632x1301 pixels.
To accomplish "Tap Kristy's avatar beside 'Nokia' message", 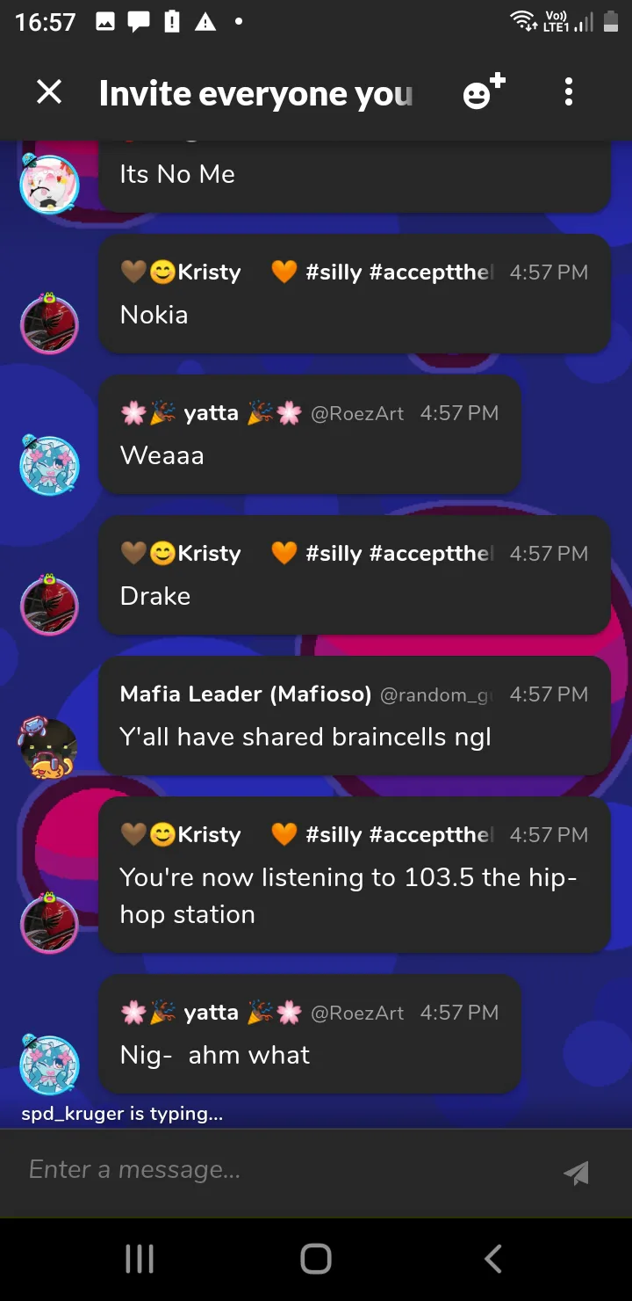I will 49,323.
